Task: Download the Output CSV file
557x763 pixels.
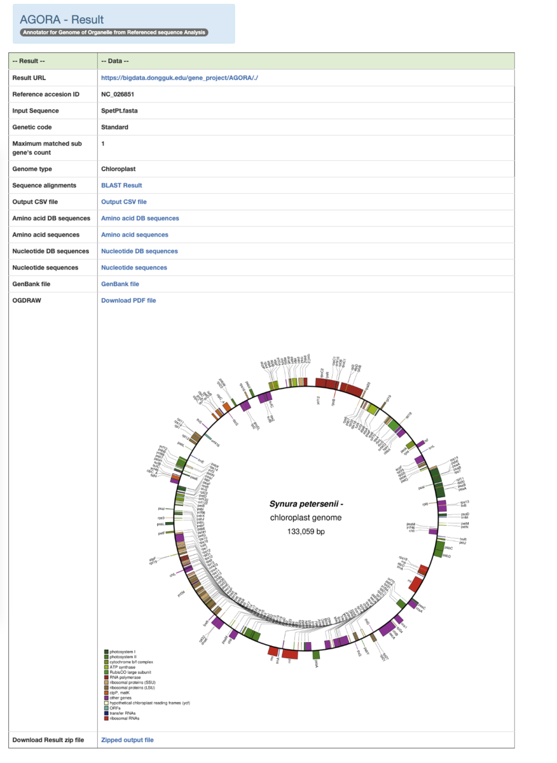Action: [x=124, y=202]
